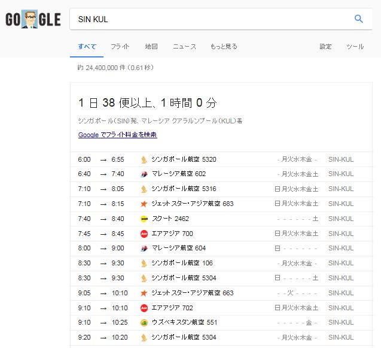Click Singapore Airlines logo for flight 5316
The image size is (381, 348).
pos(144,189)
